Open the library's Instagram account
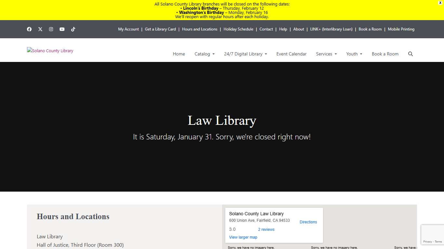The width and height of the screenshot is (444, 249). [51, 29]
